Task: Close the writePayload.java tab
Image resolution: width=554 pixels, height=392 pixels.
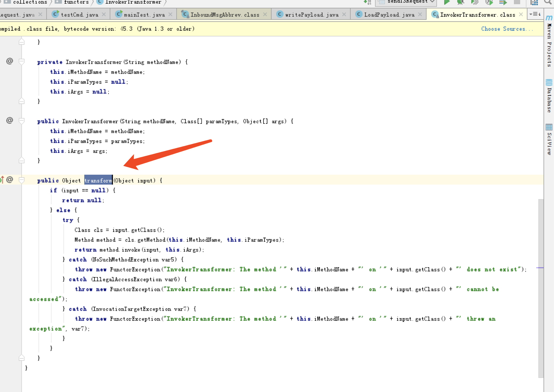Action: tap(344, 14)
